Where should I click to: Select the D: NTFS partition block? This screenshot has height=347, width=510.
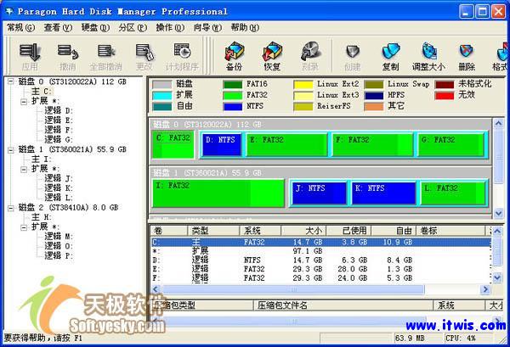click(x=222, y=144)
